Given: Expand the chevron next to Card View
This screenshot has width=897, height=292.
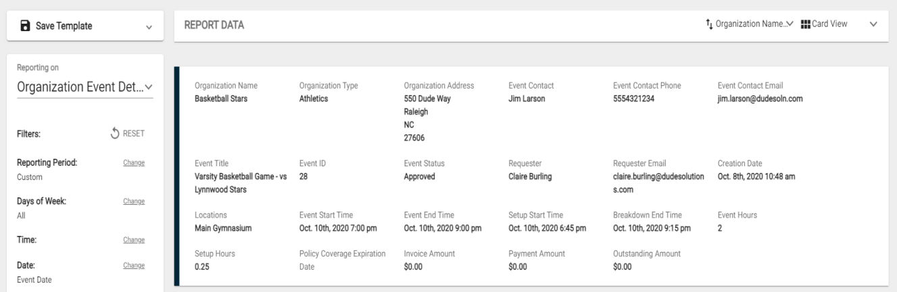Looking at the screenshot, I should tap(873, 24).
